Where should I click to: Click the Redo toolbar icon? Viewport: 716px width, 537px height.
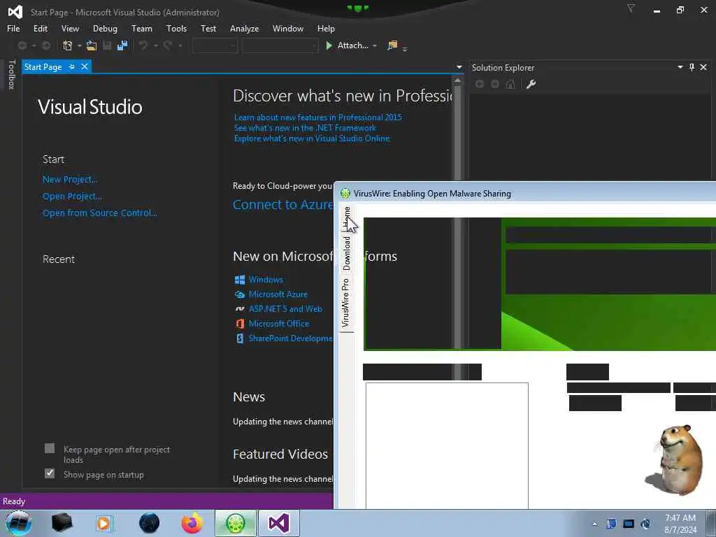pyautogui.click(x=168, y=45)
